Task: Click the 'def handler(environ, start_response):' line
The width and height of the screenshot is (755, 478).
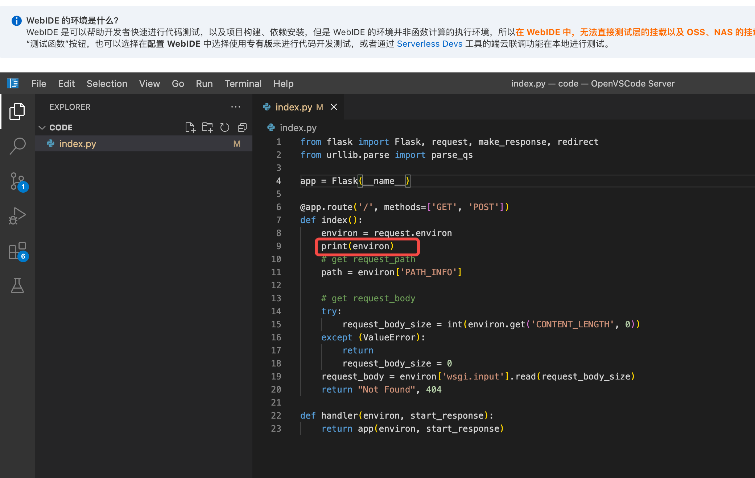Action: pyautogui.click(x=397, y=415)
